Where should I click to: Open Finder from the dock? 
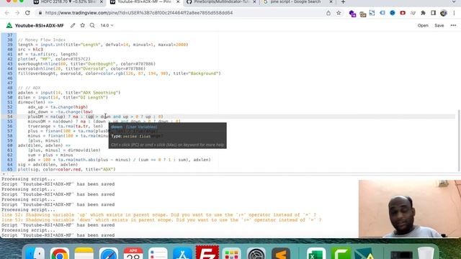click(35, 253)
